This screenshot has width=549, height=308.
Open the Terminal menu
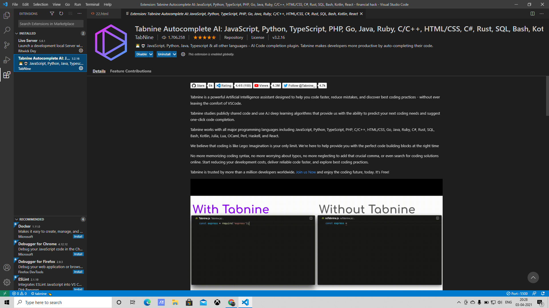[x=92, y=4]
